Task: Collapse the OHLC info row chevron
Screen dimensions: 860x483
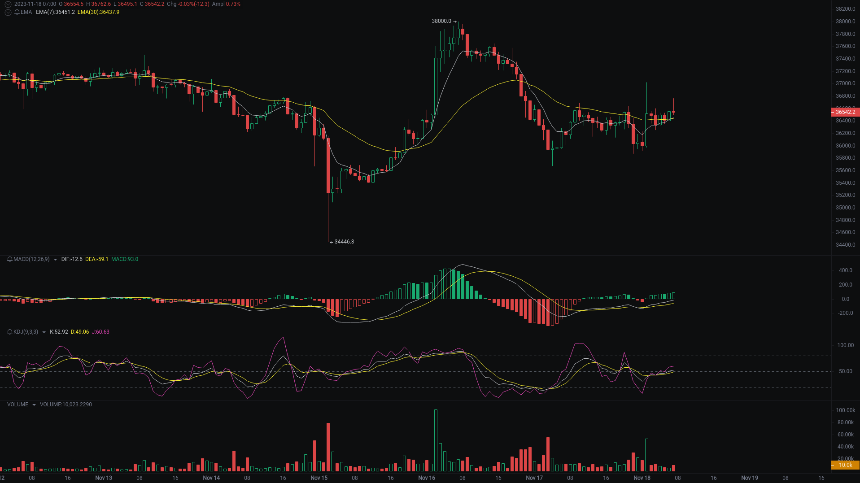Action: (8, 4)
